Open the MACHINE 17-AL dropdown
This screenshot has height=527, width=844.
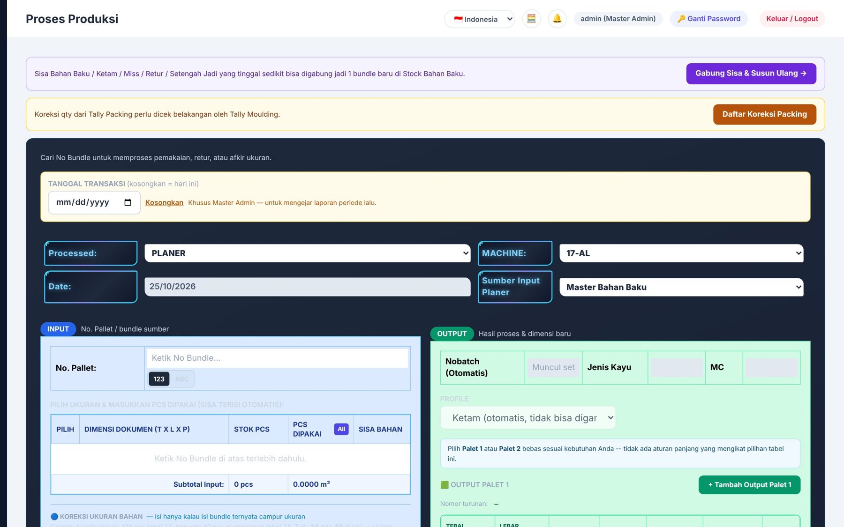(x=681, y=253)
